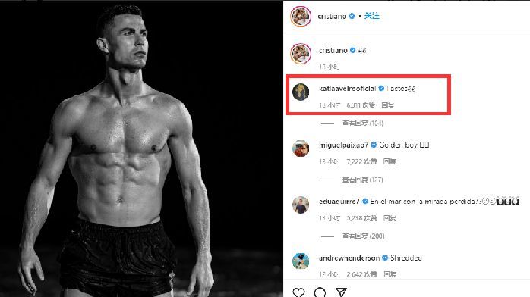Reply to katiaaveirooficial's Factos comment
Viewport: 530px width, 297px height.
click(388, 105)
